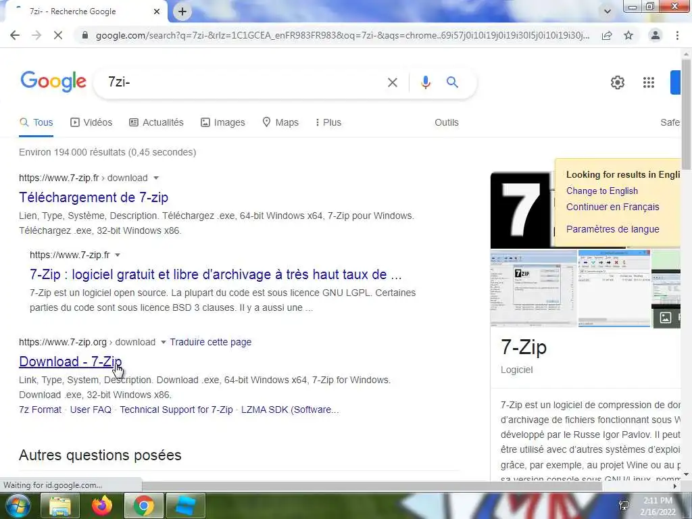The image size is (692, 519).
Task: Open 'LZMA SDK (Software...' sitelink
Action: [290, 410]
